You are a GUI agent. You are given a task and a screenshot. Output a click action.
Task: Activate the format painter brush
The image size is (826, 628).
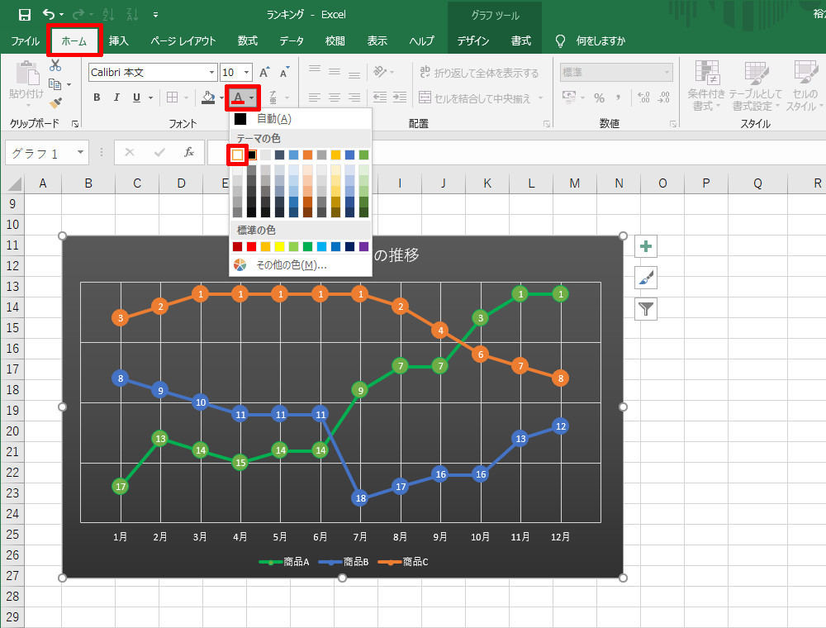(x=55, y=102)
